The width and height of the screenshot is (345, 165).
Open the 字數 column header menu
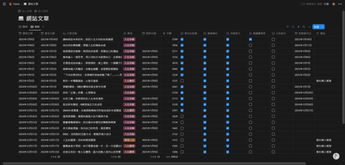point(170,33)
